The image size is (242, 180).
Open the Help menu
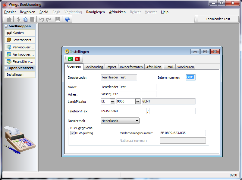click(165, 12)
